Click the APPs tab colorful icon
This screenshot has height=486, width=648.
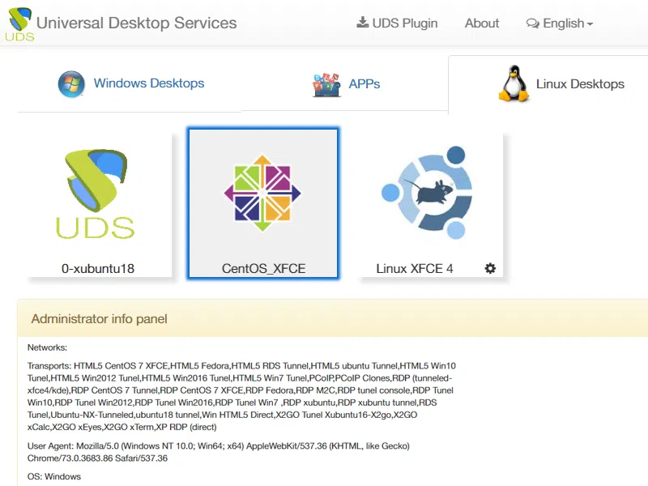326,84
